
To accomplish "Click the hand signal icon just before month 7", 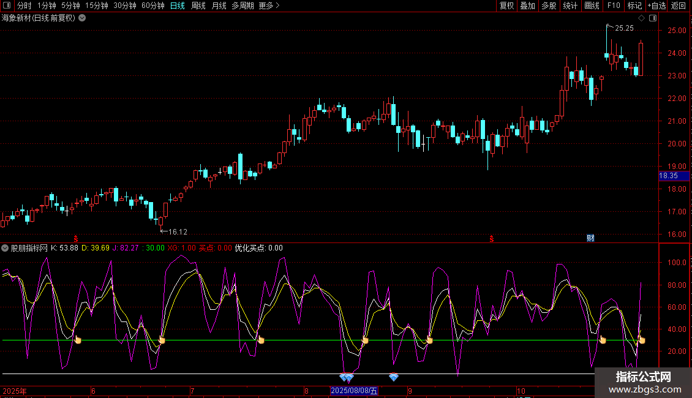I will [x=162, y=340].
